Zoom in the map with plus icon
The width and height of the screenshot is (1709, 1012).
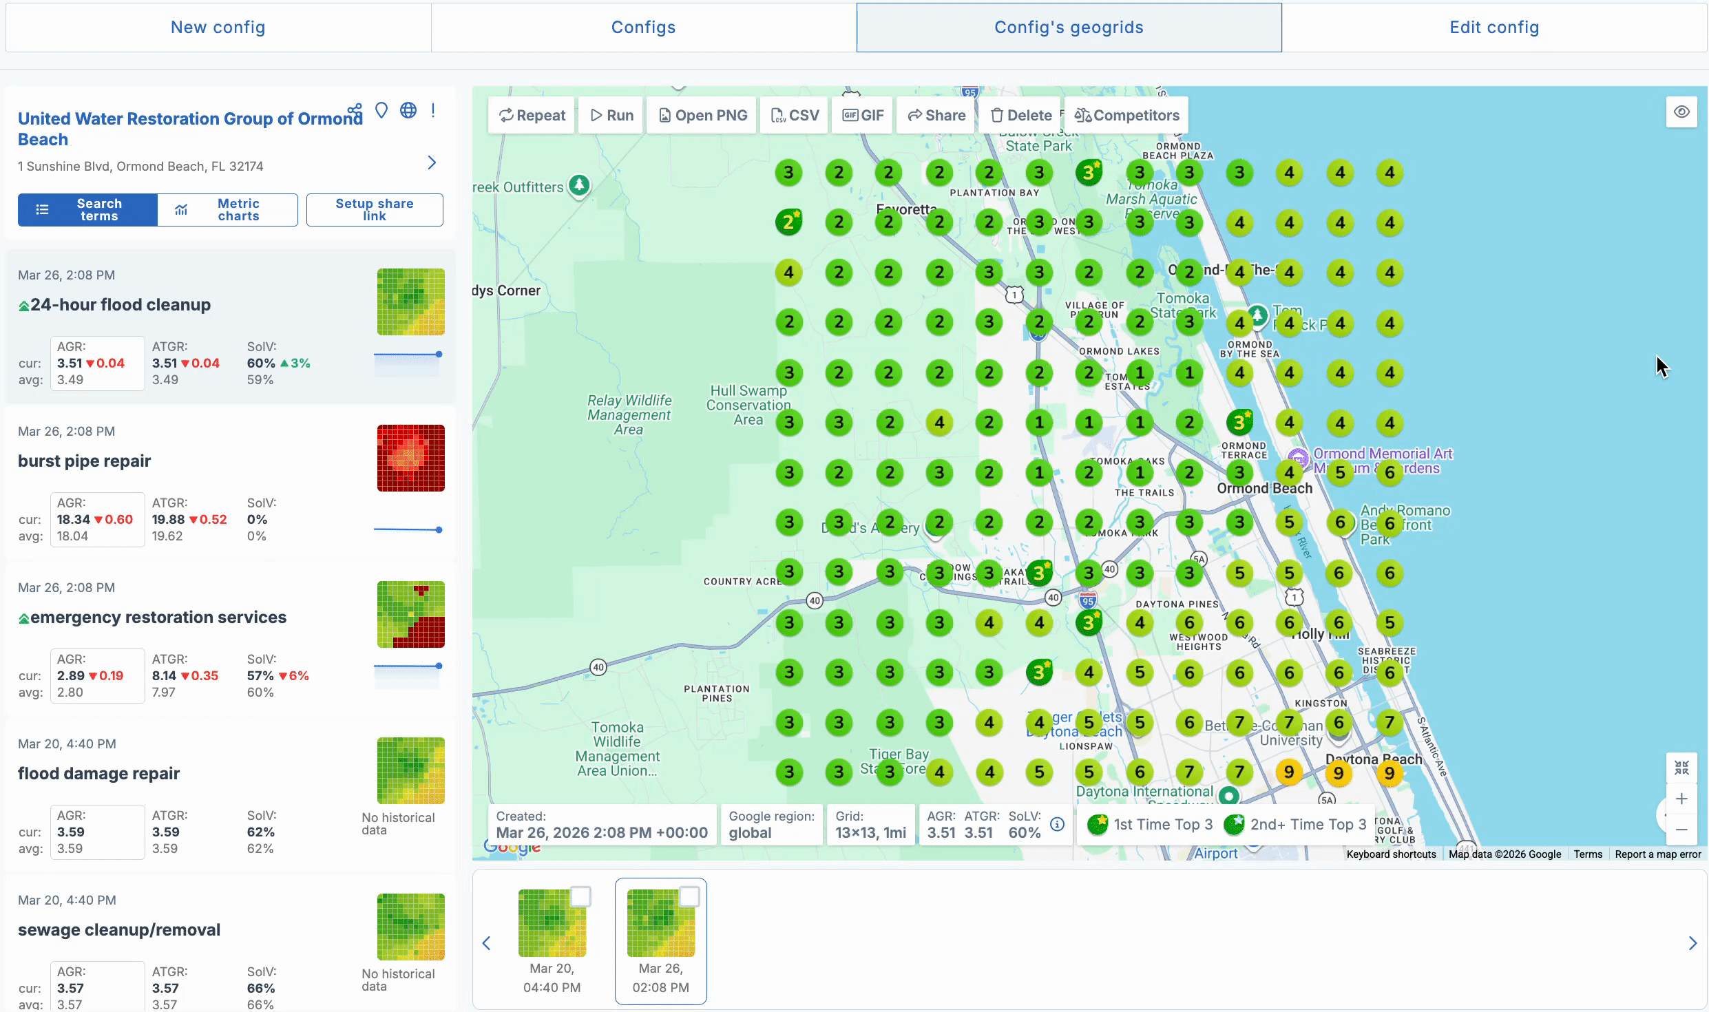[1681, 799]
